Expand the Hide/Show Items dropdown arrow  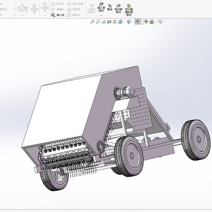click(142, 22)
